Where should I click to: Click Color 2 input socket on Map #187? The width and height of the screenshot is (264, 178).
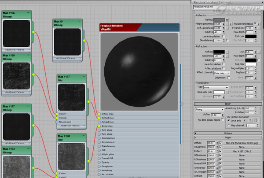(x=57, y=118)
